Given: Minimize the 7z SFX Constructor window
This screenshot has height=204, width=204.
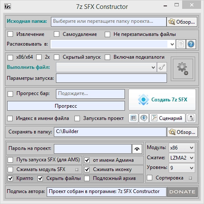Looking at the screenshot, I should click(165, 6).
